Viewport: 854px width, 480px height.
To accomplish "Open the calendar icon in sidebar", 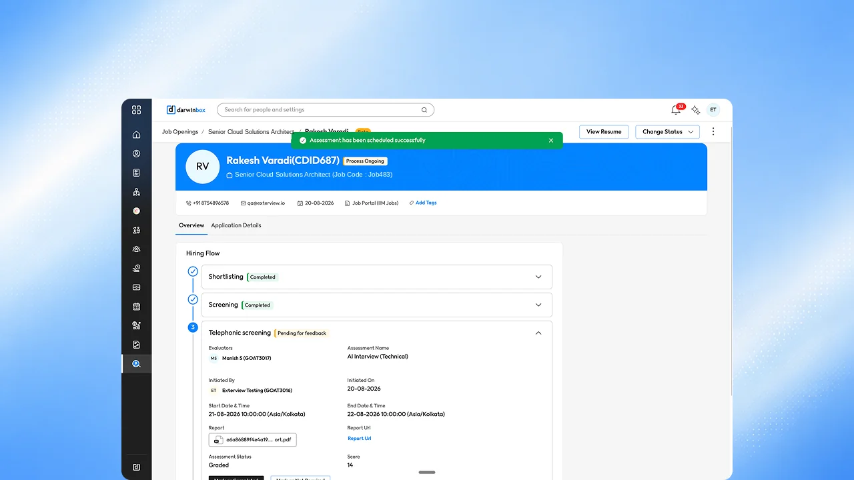I will 136,307.
